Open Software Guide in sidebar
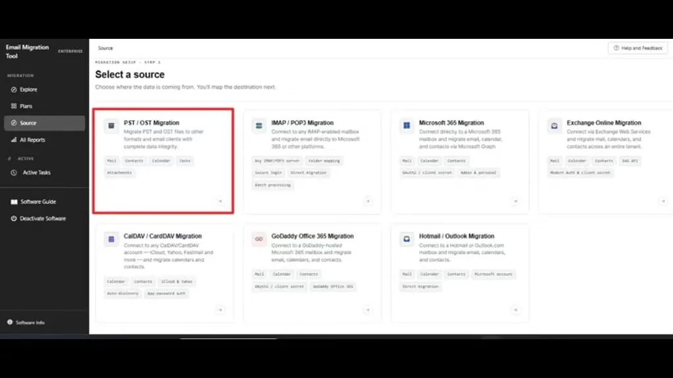 44,202
